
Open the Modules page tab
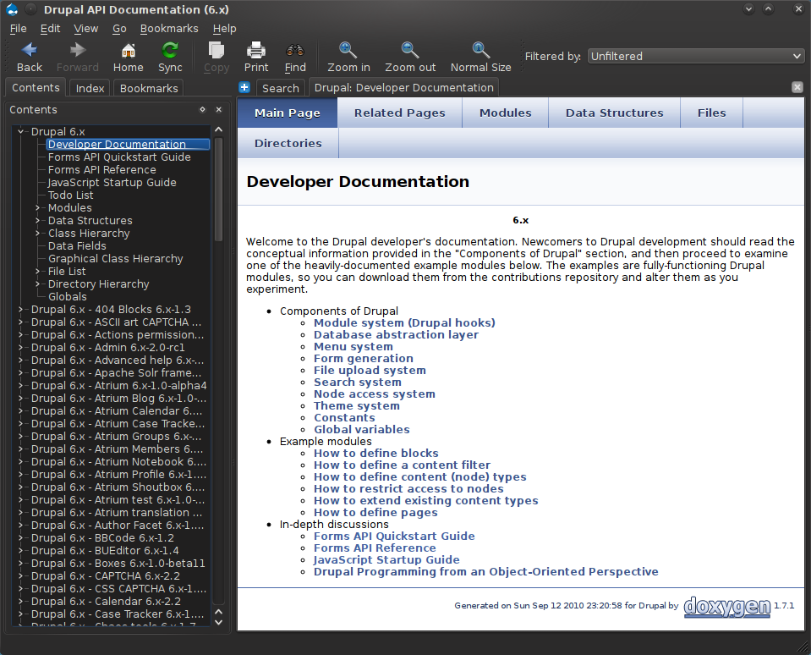click(506, 113)
